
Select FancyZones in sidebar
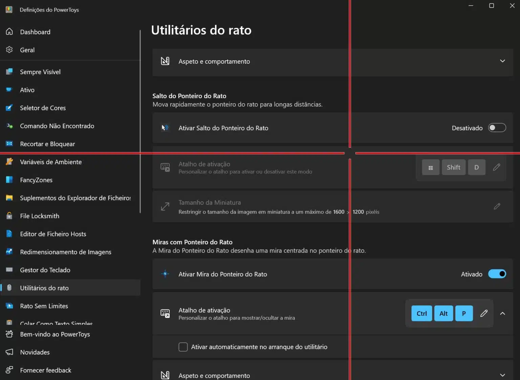click(70, 180)
